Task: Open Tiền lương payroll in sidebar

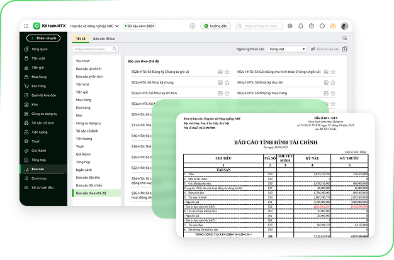Action: coord(39,133)
